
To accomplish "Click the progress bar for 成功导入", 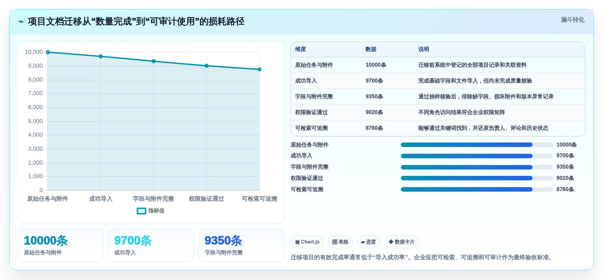I will (477, 156).
